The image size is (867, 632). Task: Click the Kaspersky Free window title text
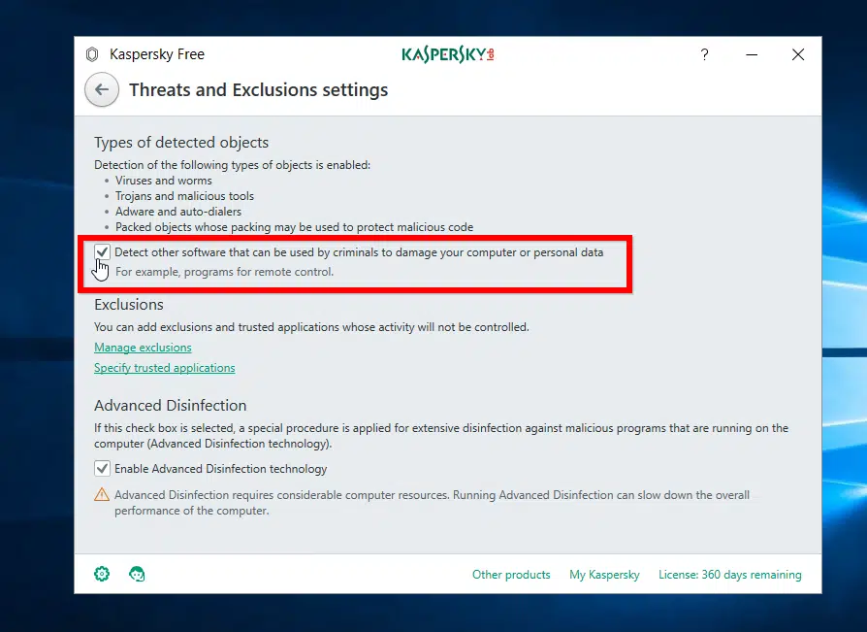(157, 54)
